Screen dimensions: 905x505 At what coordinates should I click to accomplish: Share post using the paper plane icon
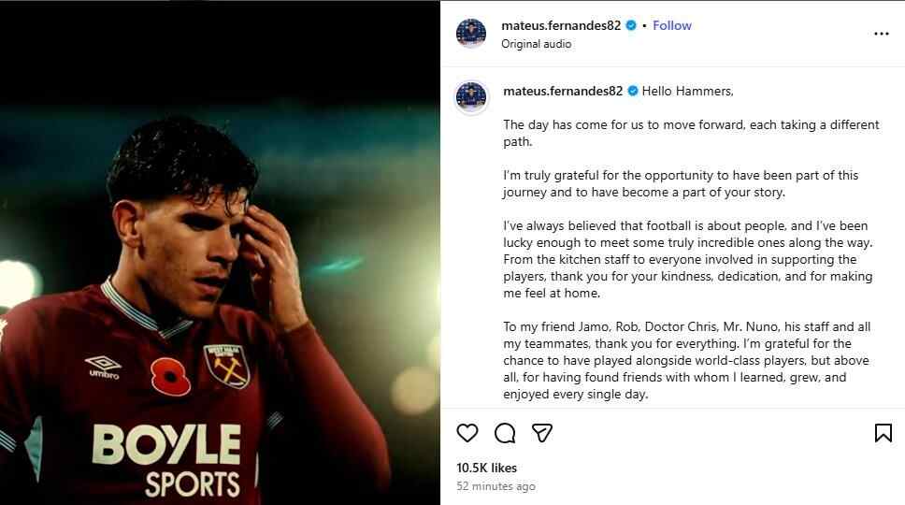tap(542, 433)
